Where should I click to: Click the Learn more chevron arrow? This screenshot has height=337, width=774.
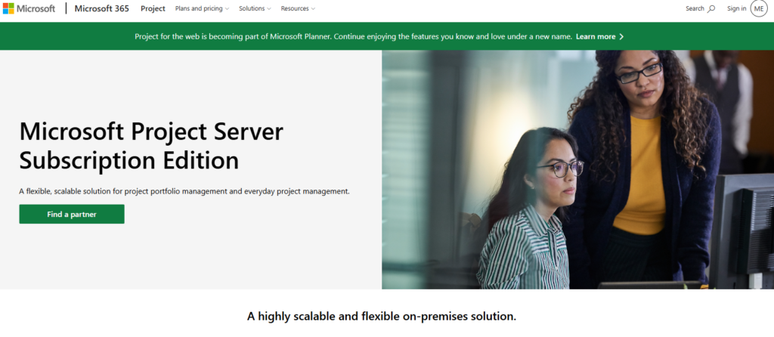click(621, 36)
